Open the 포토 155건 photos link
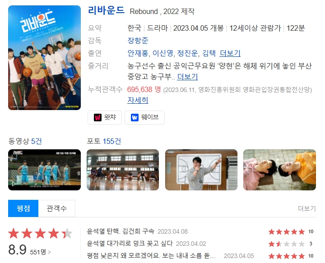The height and width of the screenshot is (263, 325). coord(104,141)
